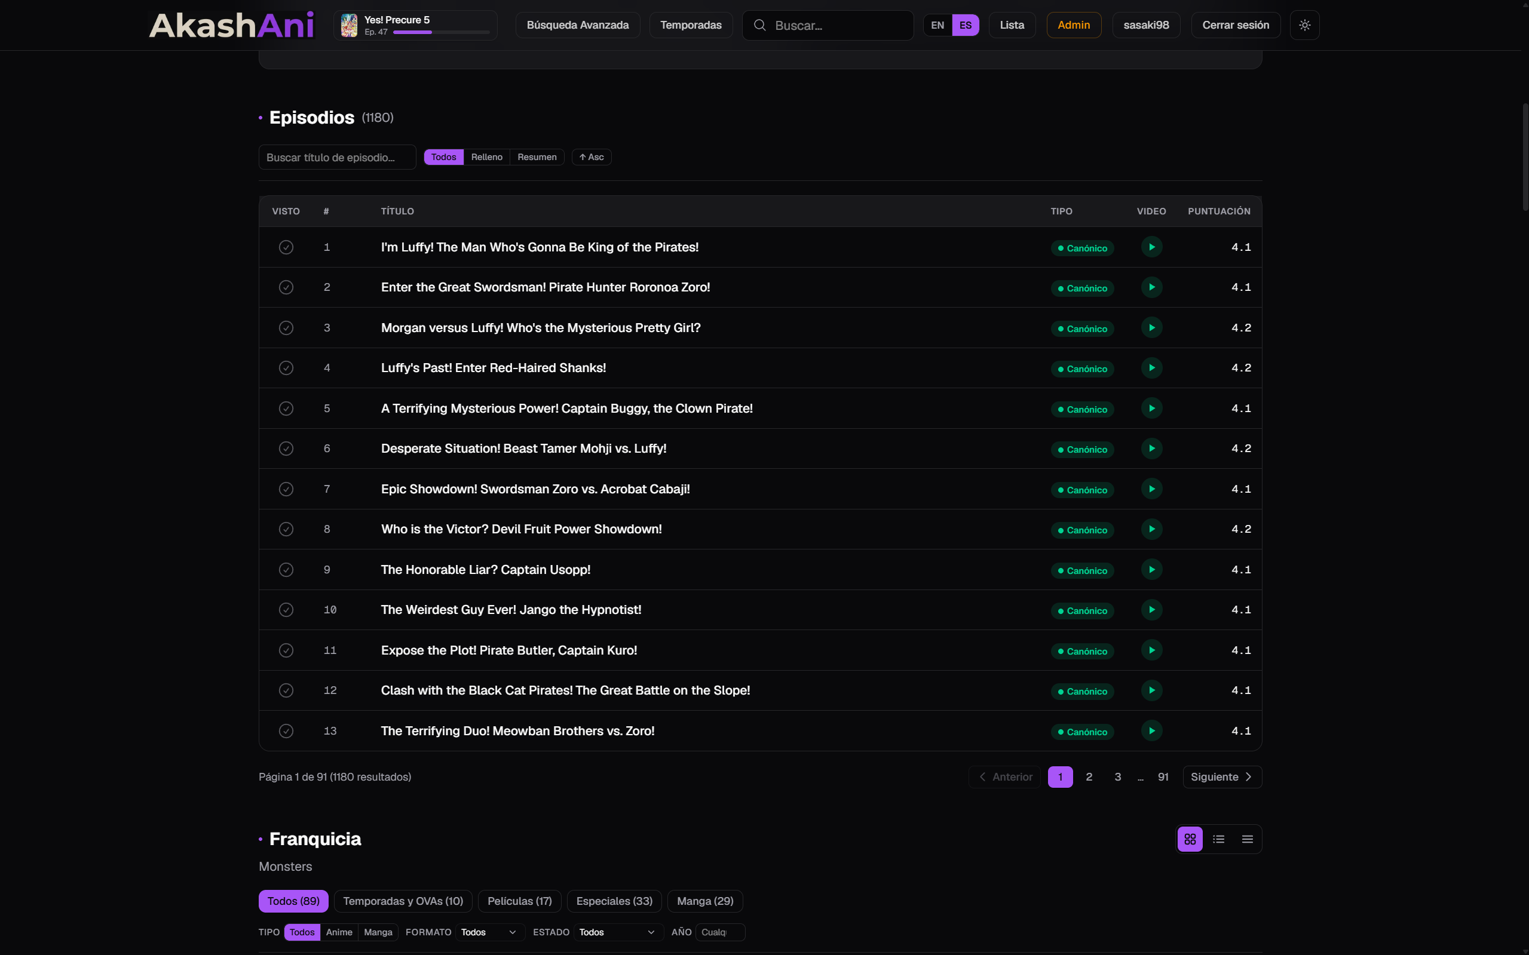Image resolution: width=1529 pixels, height=955 pixels.
Task: Click the AÑO filter field
Action: (719, 932)
